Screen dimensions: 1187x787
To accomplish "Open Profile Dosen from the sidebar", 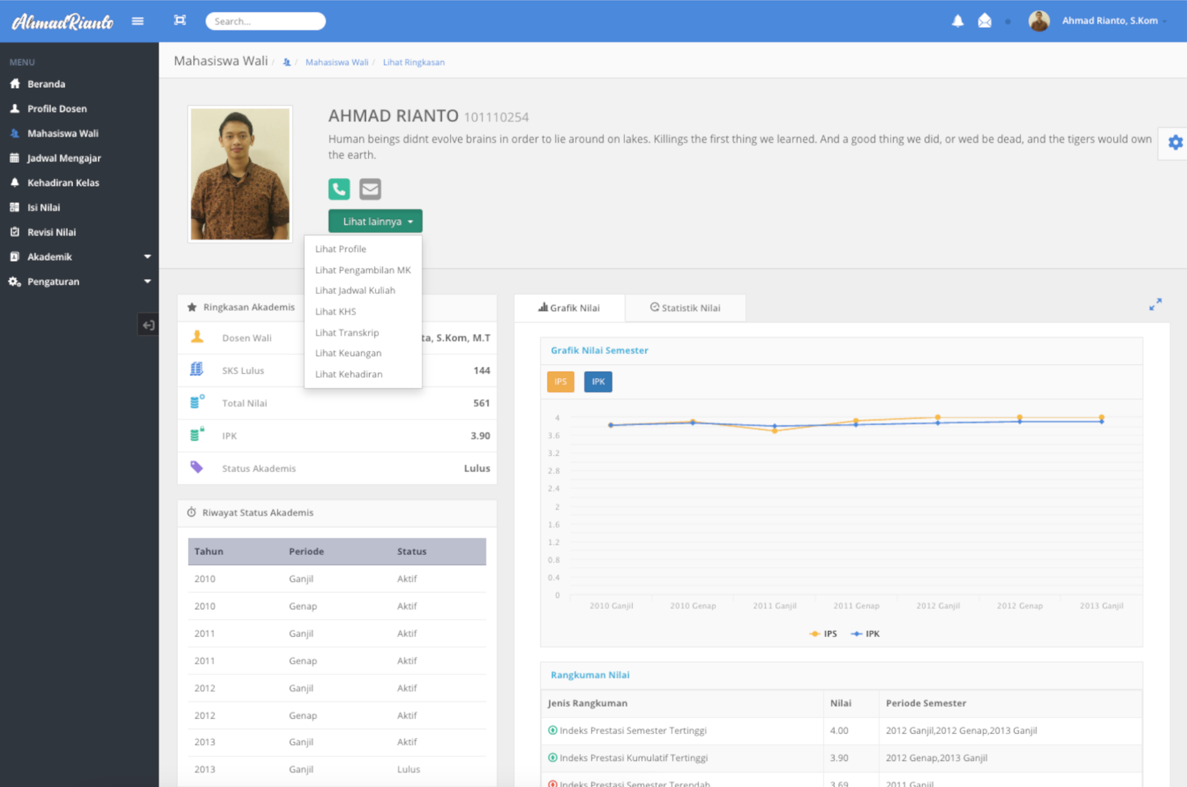I will (x=57, y=108).
